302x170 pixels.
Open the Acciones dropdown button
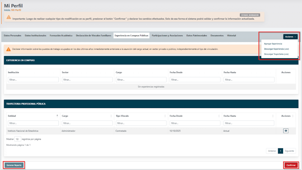tap(290, 37)
